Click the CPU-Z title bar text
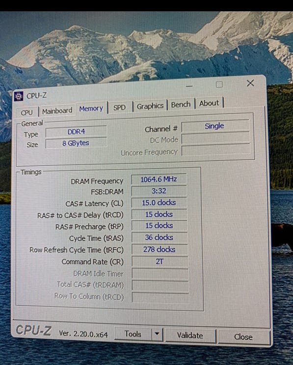This screenshot has height=365, width=293. tap(37, 96)
